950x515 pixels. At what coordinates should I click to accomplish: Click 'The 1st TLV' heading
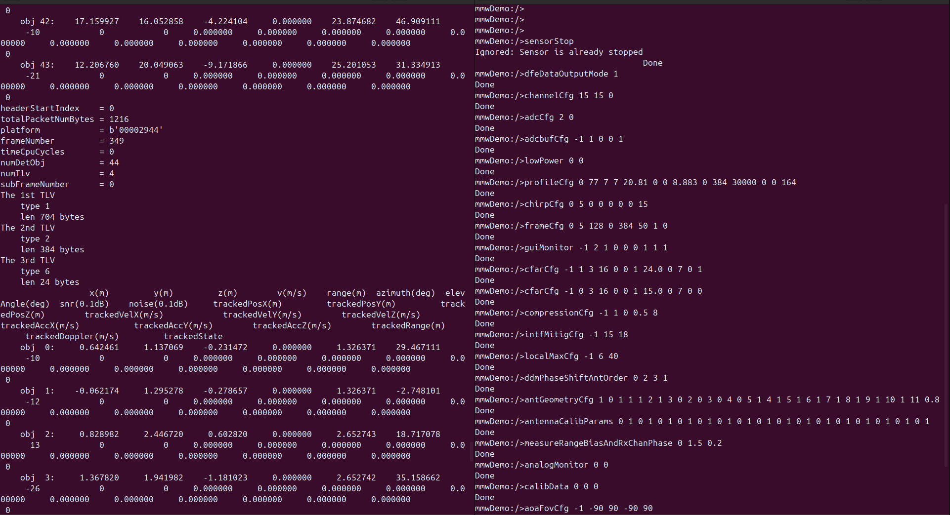[x=28, y=196]
